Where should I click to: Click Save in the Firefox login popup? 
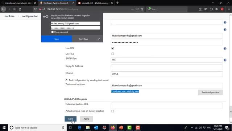tap(57, 39)
